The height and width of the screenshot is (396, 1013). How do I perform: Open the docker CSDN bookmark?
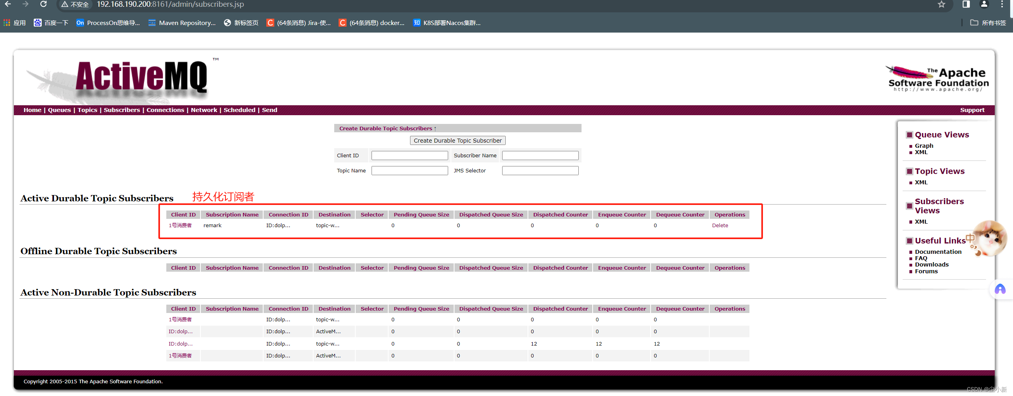click(x=372, y=23)
